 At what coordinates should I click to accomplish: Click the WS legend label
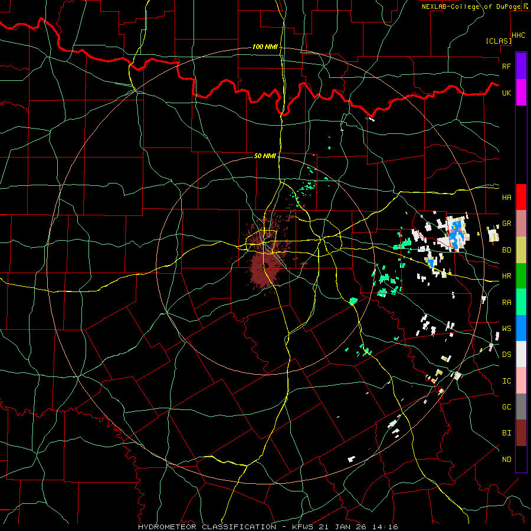coord(507,329)
